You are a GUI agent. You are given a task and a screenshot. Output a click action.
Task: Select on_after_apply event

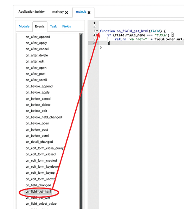coord(36,43)
